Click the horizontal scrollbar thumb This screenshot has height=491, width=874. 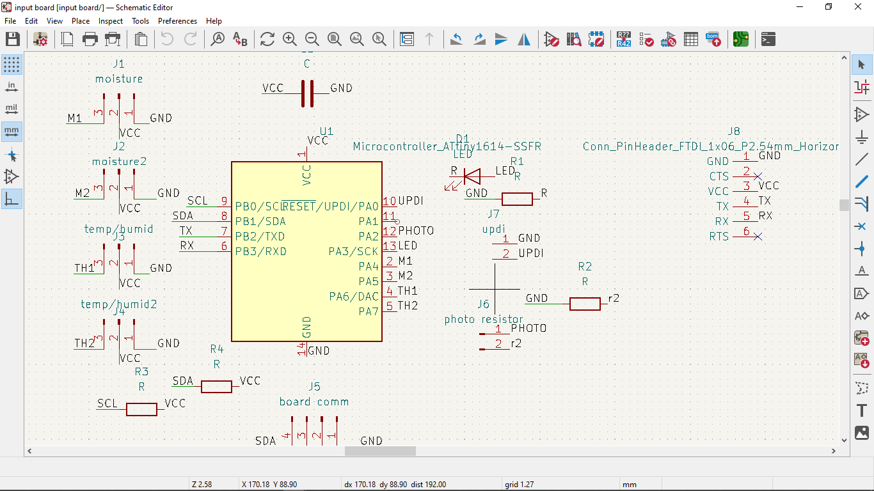tap(380, 451)
